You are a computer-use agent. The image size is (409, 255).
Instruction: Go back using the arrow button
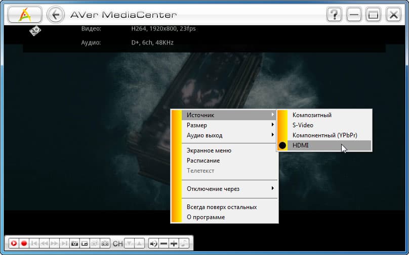56,15
